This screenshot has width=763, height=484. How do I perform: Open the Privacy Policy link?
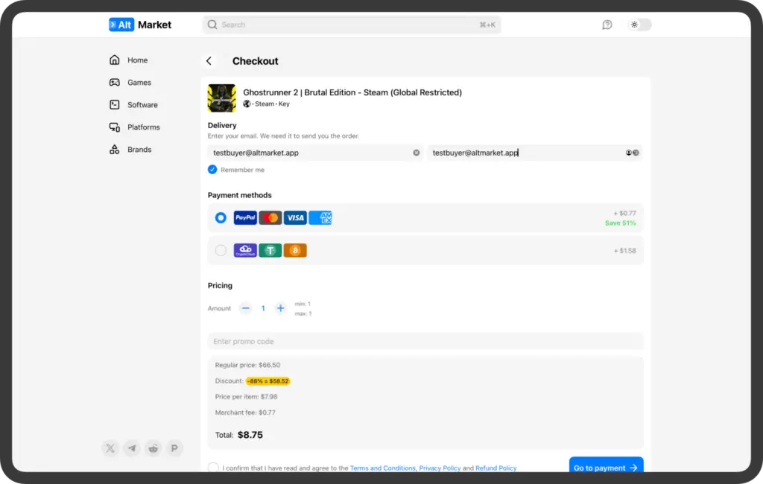tap(440, 468)
